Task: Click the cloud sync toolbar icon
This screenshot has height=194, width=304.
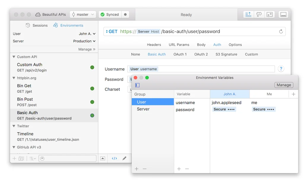Action: coord(259,15)
